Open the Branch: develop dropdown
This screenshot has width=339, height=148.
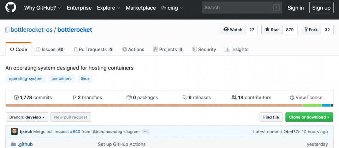(x=27, y=117)
